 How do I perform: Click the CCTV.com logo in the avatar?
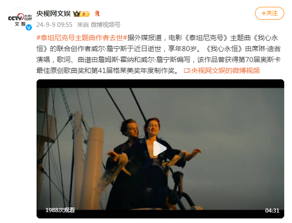(x=20, y=18)
